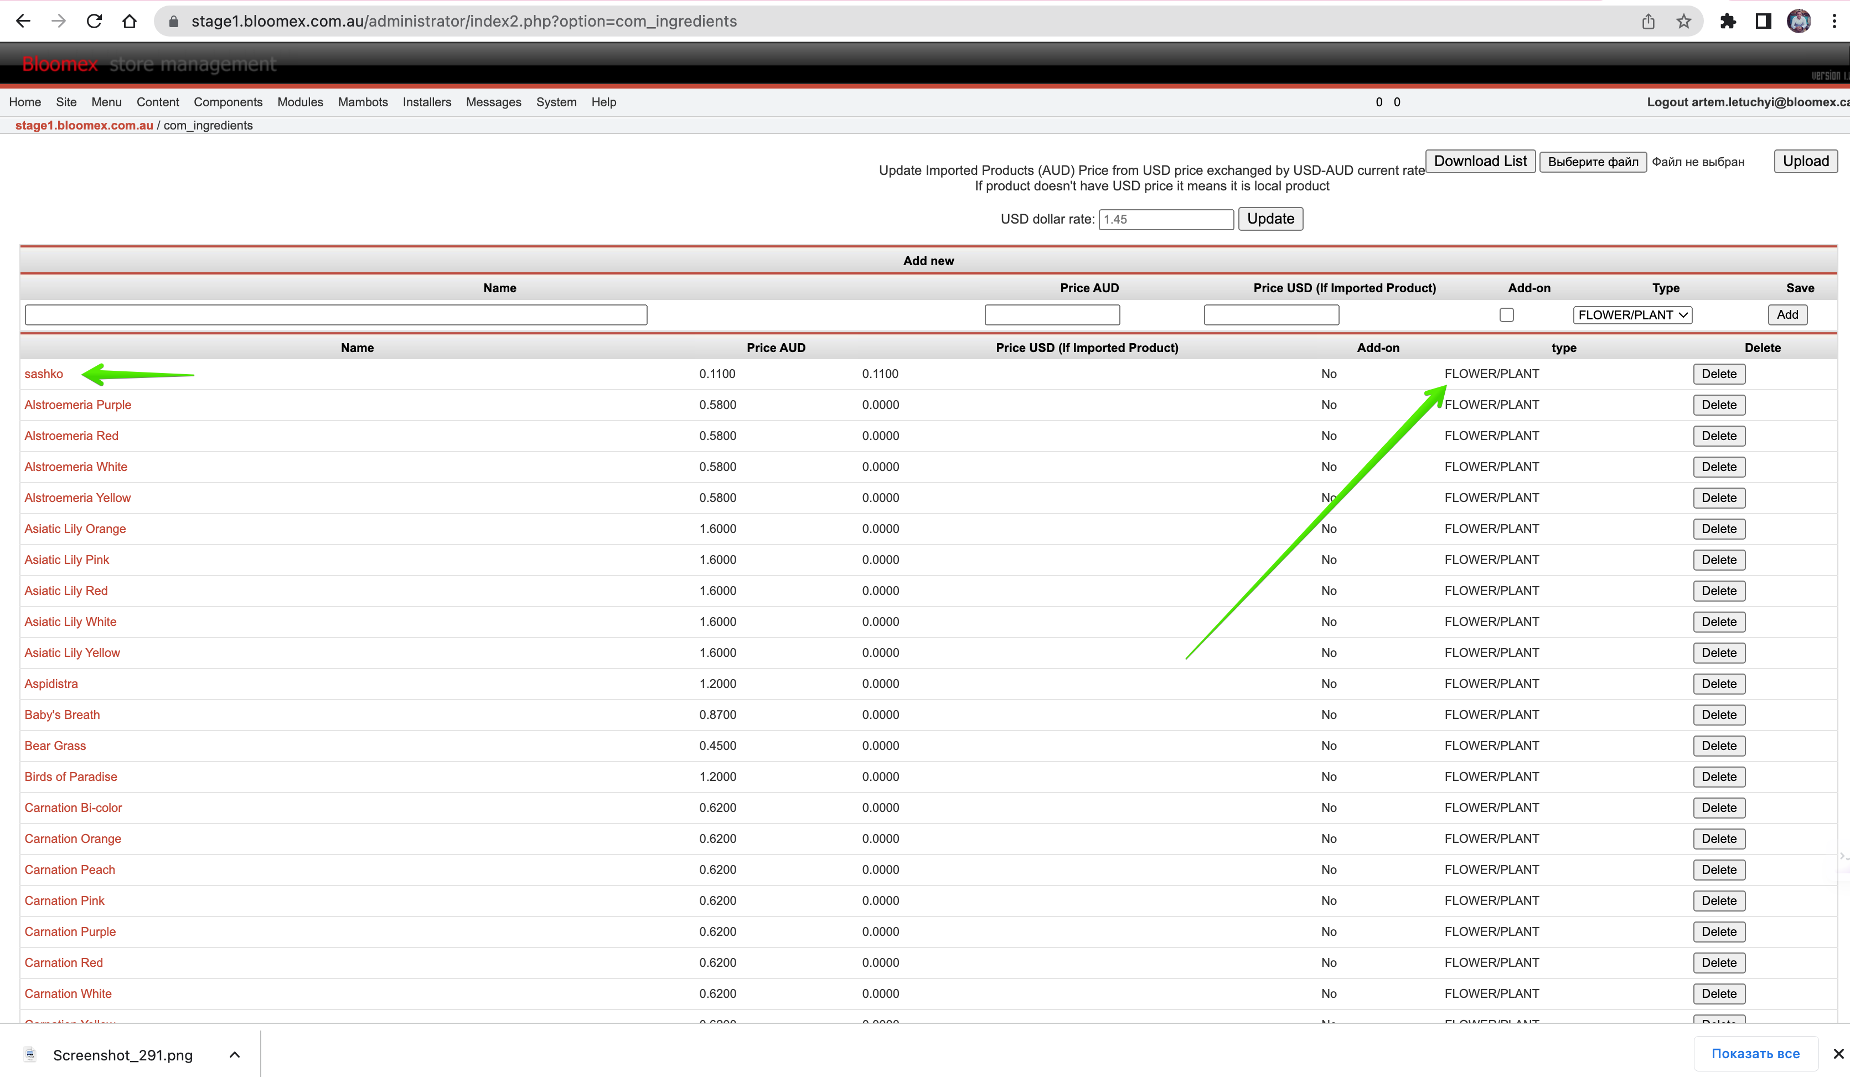1850x1077 pixels.
Task: Focus the Price AUD input field
Action: pyautogui.click(x=1052, y=315)
